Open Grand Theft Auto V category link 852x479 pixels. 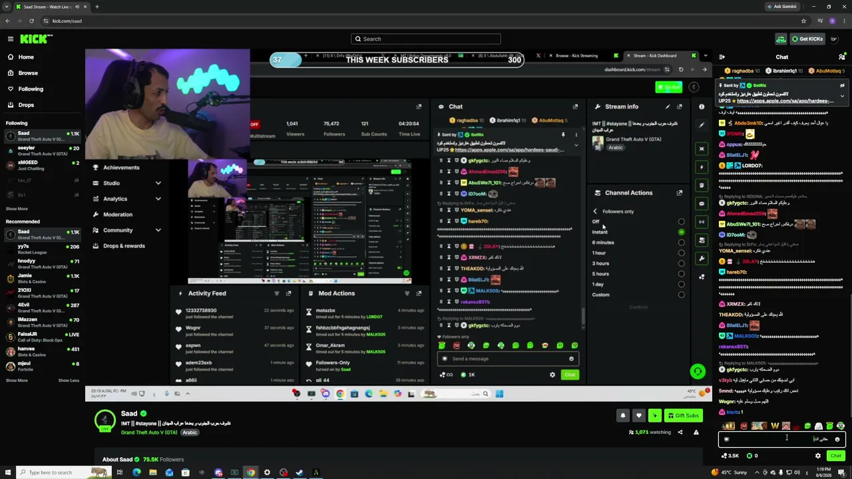point(149,432)
